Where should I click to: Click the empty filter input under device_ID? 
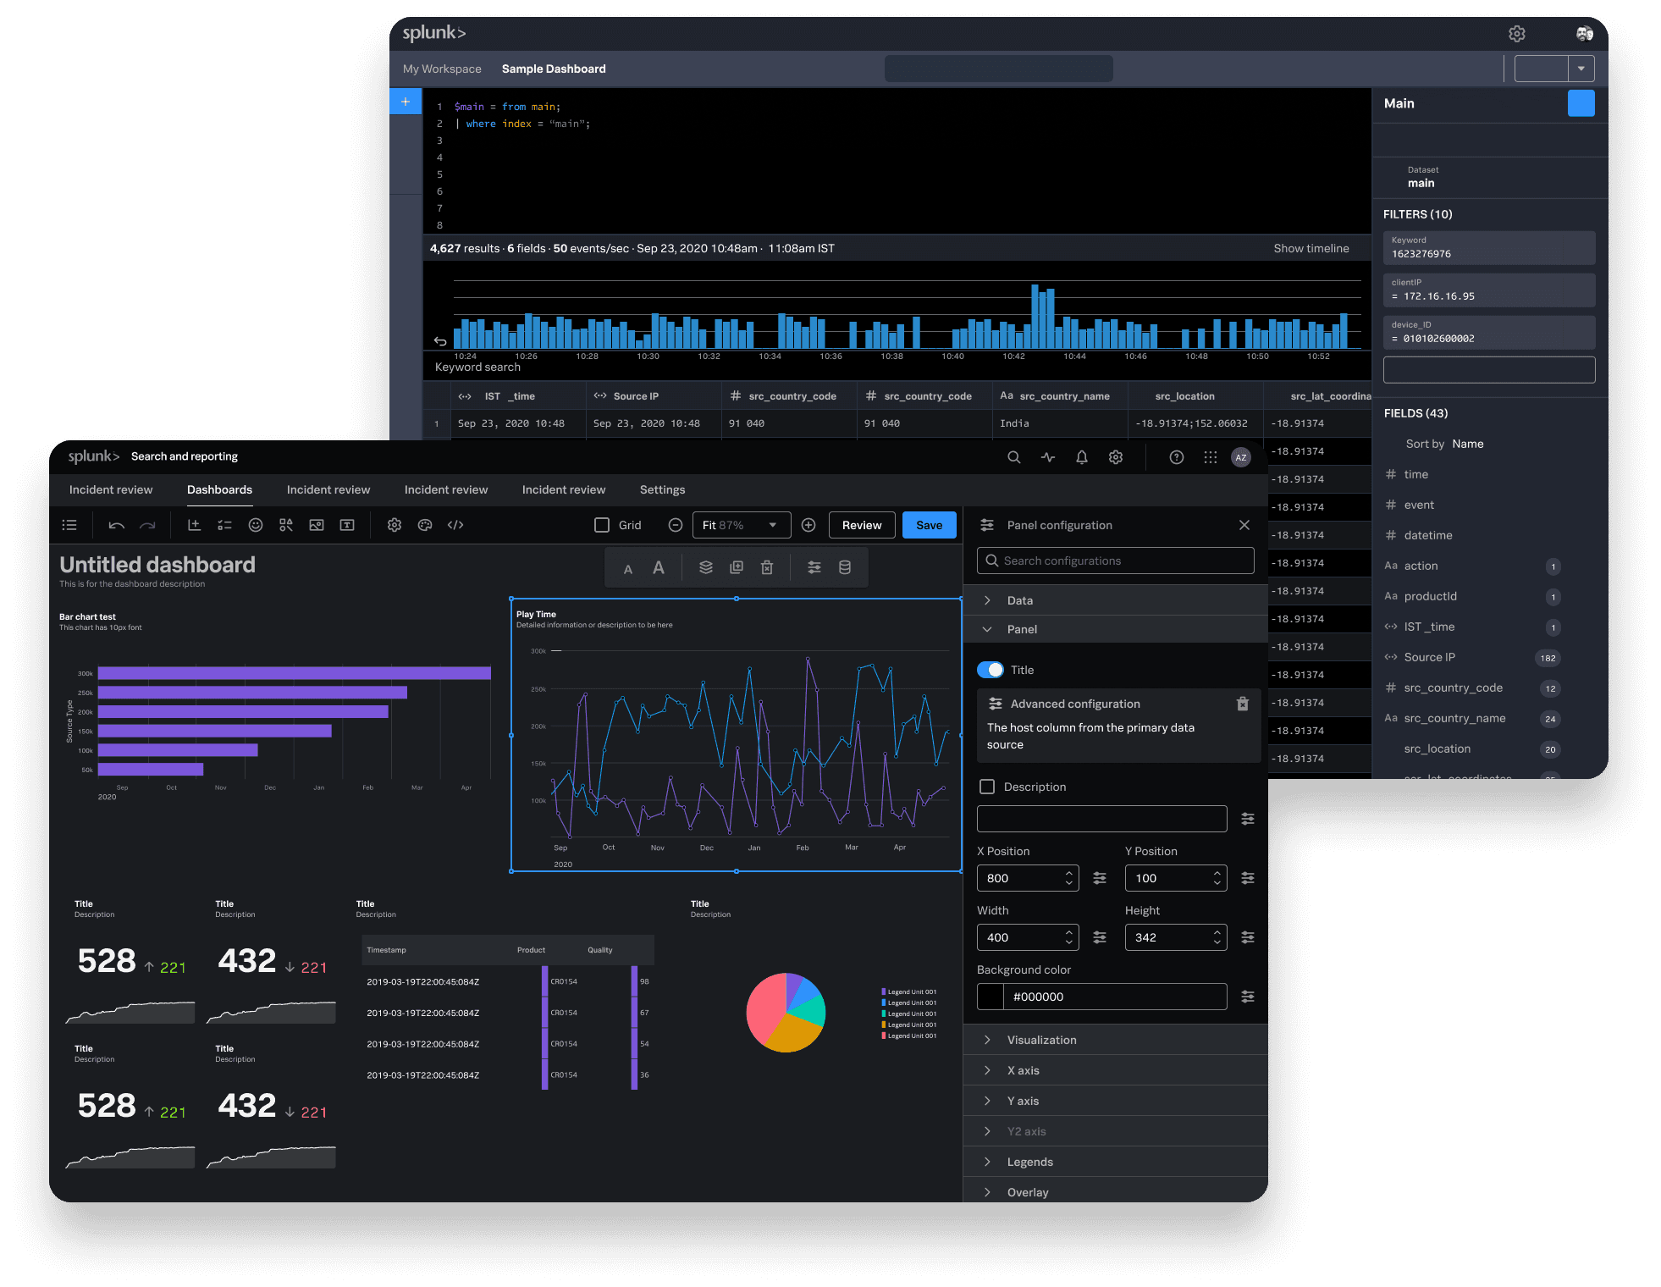point(1489,370)
